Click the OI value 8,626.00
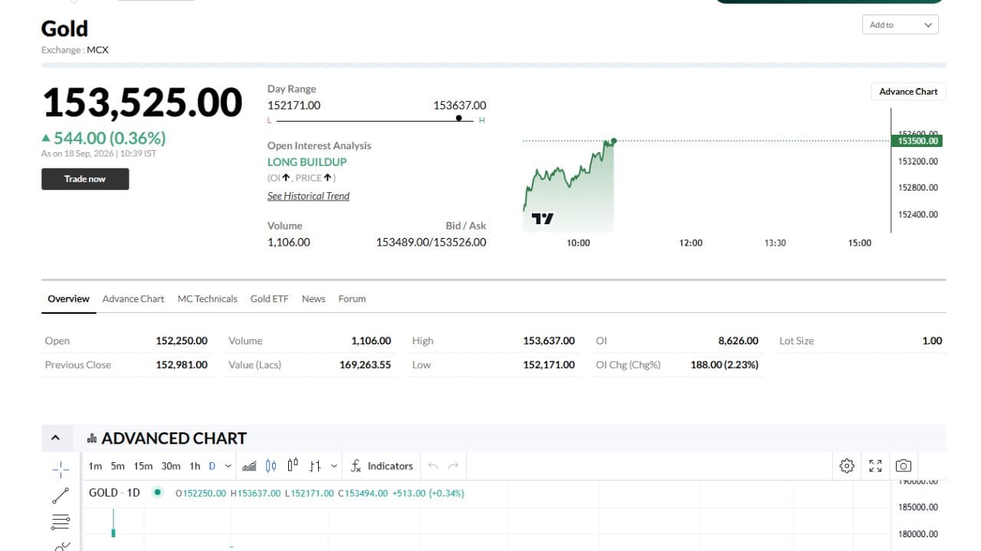The height and width of the screenshot is (551, 981). point(738,341)
